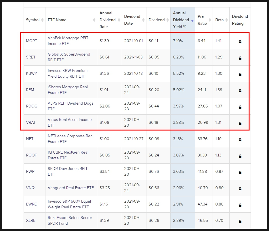Screen dimensions: 269x231
Task: Sort by Dividend column arrows
Action: 168,20
